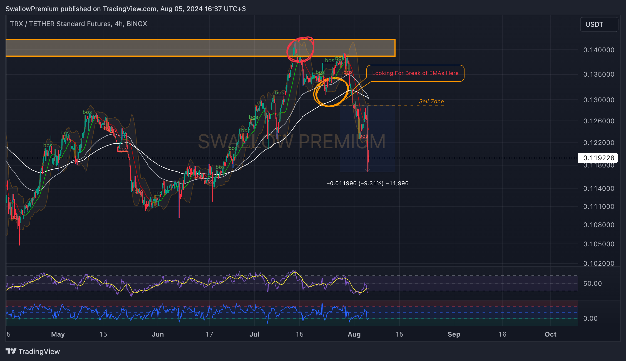Click the current price tag 0.119228
The image size is (626, 361).
598,158
